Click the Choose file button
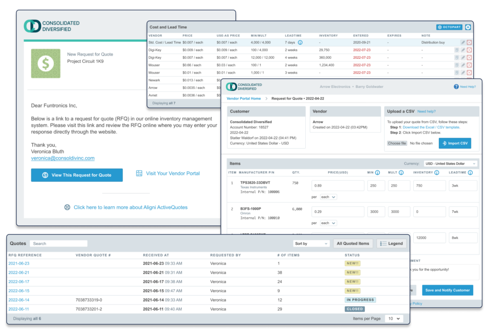 tap(397, 143)
